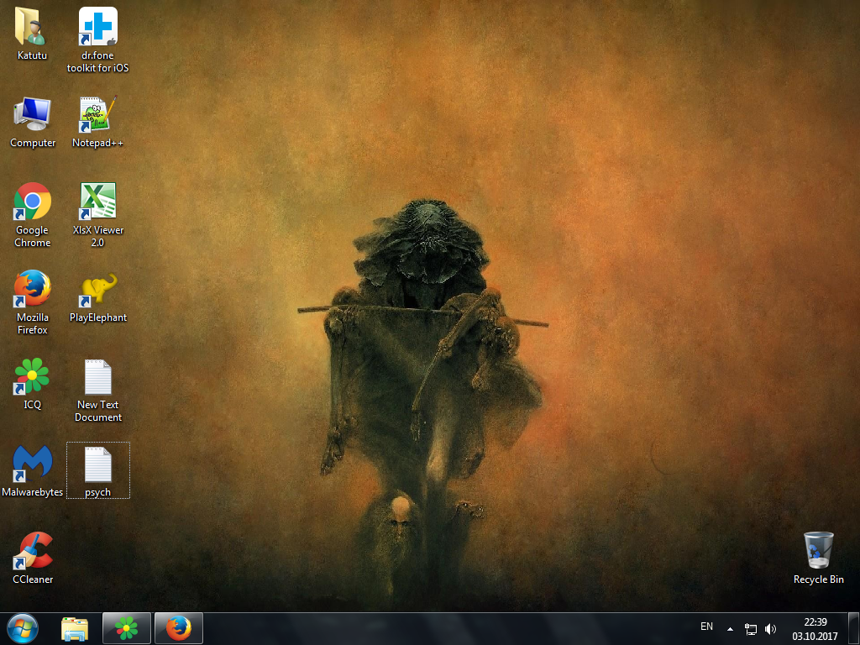Select the PlayElephant shortcut icon
860x645 pixels.
tap(97, 289)
